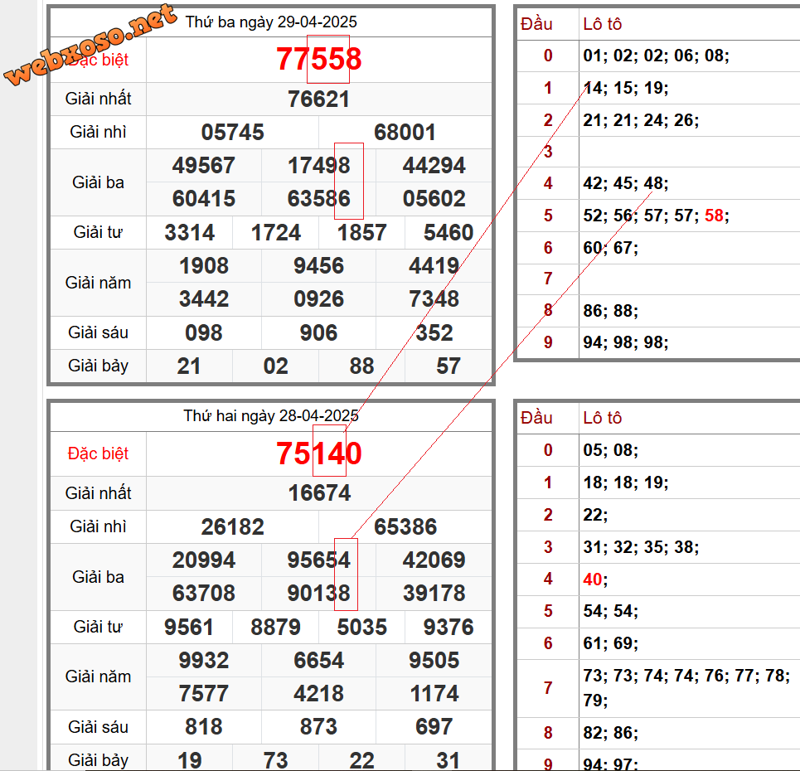Click the red Lô tô entry "40;"
Image resolution: width=800 pixels, height=771 pixels.
point(595,579)
